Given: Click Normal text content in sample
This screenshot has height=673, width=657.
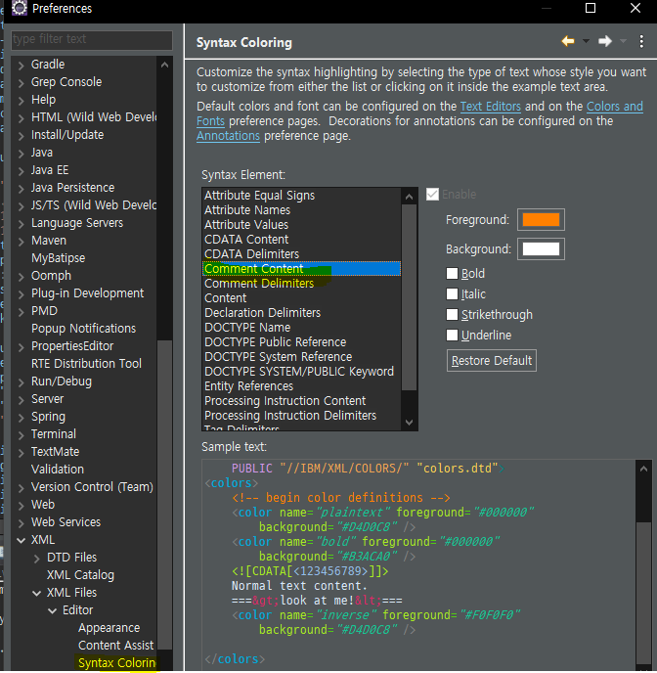Looking at the screenshot, I should click(x=299, y=585).
